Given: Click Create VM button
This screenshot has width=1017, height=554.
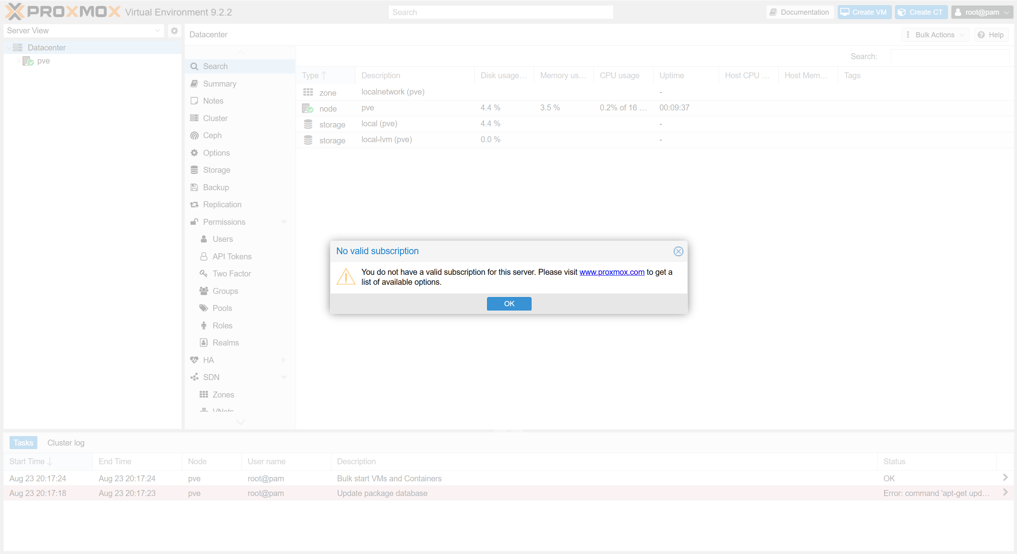Looking at the screenshot, I should [864, 12].
